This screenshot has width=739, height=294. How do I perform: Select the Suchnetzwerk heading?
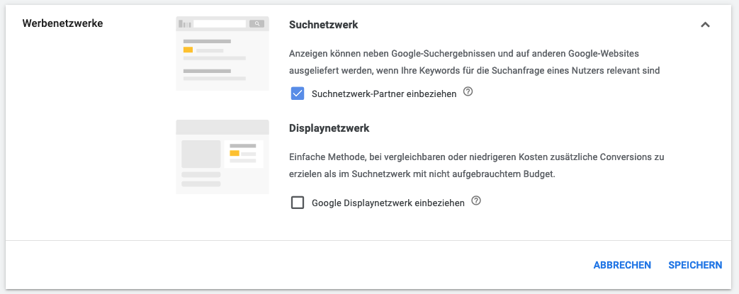click(x=323, y=25)
